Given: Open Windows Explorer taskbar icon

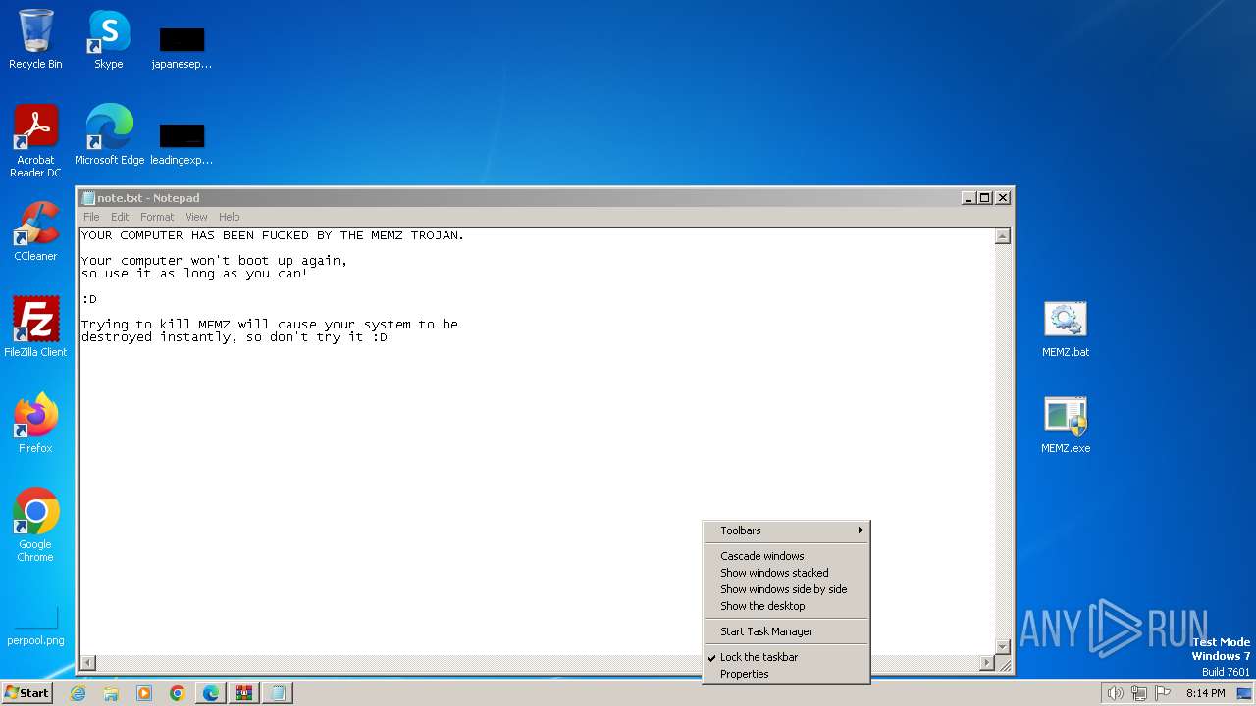Looking at the screenshot, I should [111, 693].
